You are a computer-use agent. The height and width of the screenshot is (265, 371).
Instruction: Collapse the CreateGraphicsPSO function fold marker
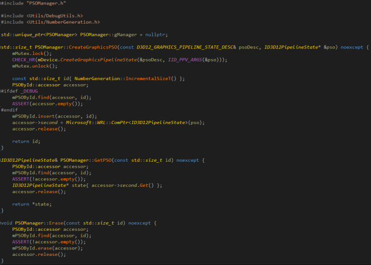point(2,47)
